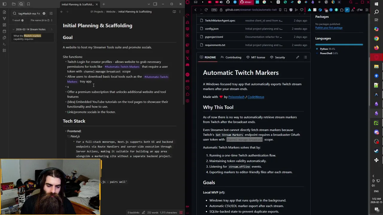
Task: Open the Opera easy-setup menu icon
Action: pos(367,10)
